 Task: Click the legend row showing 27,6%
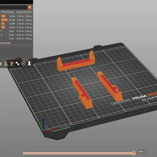(16, 20)
